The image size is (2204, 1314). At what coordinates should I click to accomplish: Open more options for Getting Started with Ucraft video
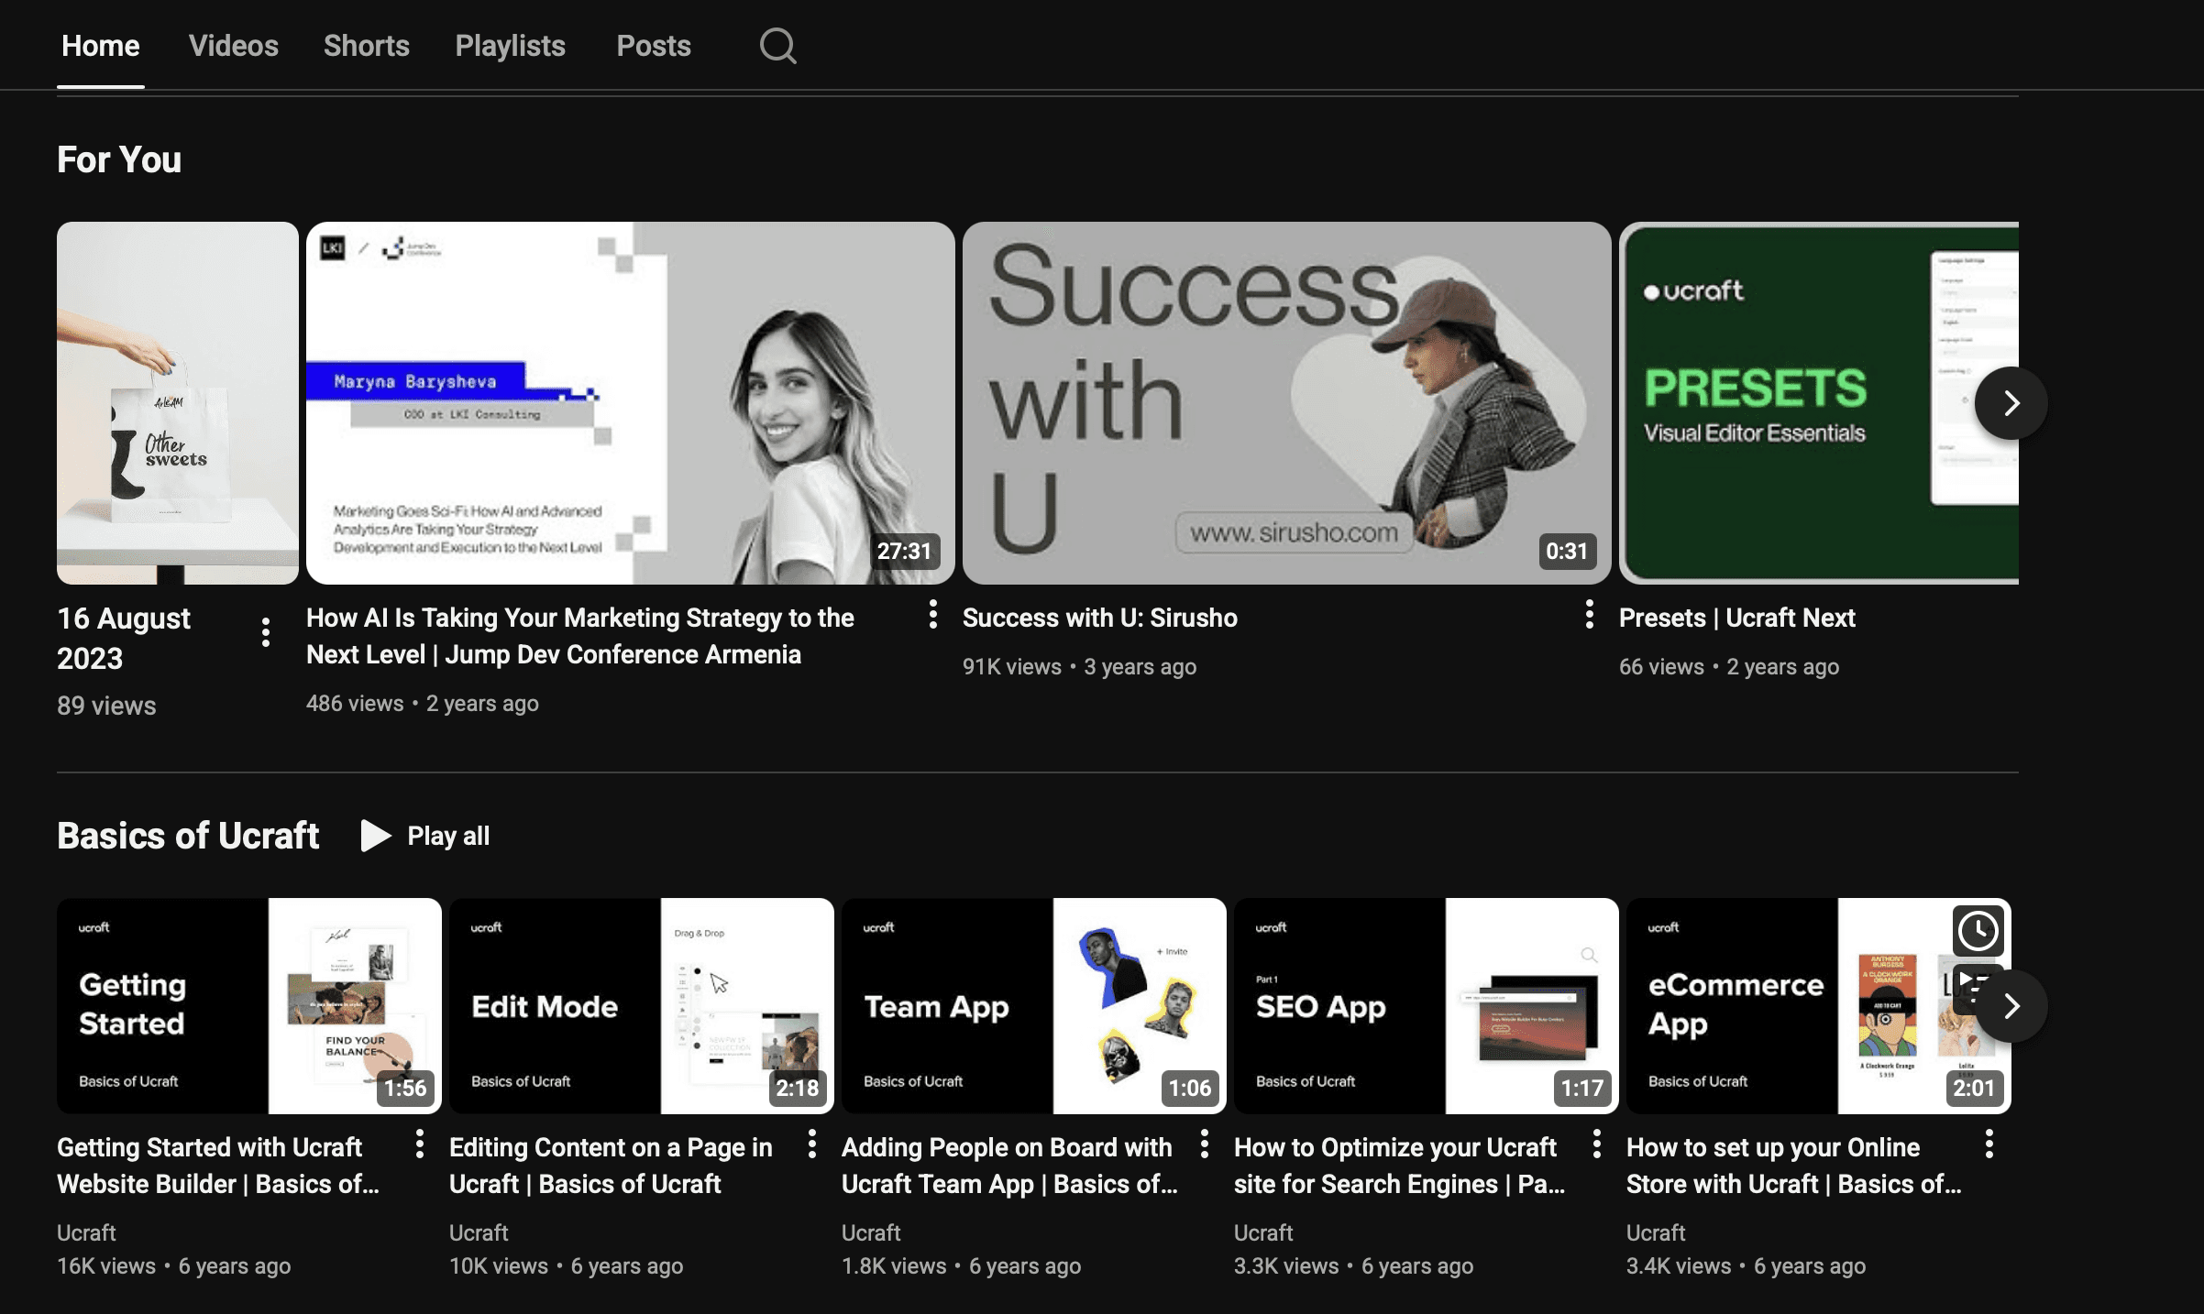coord(420,1144)
